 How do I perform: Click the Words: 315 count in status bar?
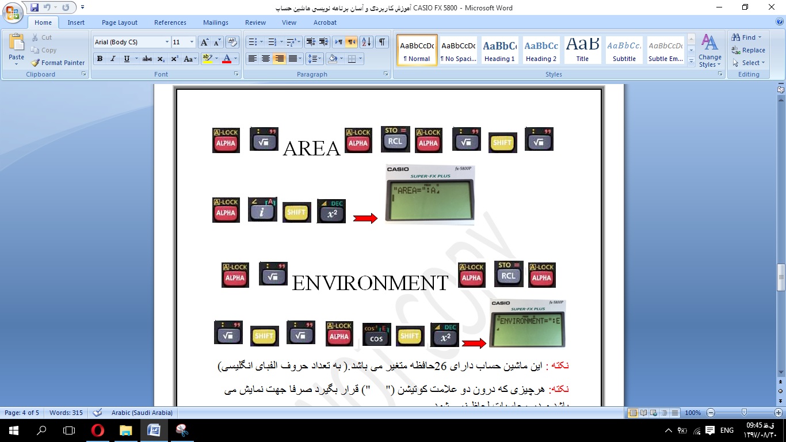(66, 413)
